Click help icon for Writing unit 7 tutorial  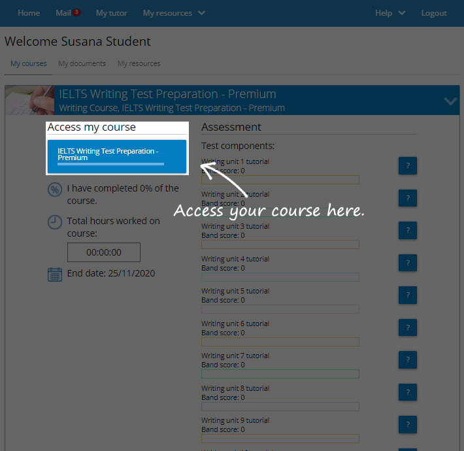coord(407,360)
